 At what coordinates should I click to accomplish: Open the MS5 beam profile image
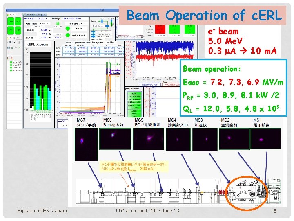pyautogui.click(x=148, y=139)
